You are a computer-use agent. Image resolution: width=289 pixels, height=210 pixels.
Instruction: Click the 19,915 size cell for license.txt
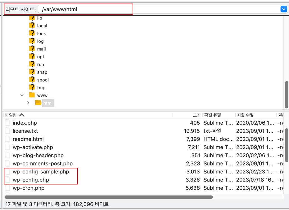tap(192, 131)
